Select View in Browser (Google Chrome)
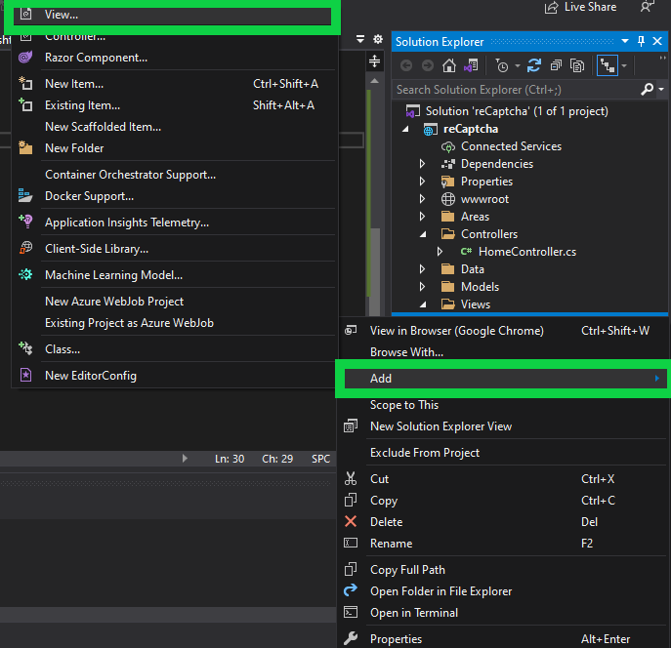671x648 pixels. point(504,331)
